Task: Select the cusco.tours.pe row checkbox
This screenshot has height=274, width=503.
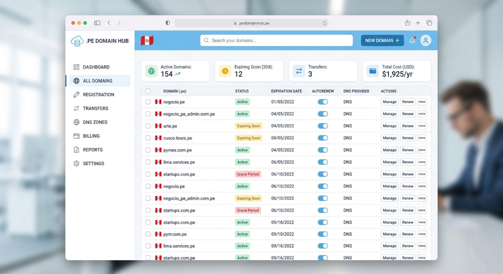Action: point(148,138)
